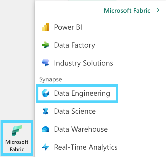Click the green Data Factory icon
Viewport: 166px width, 157px height.
click(x=46, y=45)
